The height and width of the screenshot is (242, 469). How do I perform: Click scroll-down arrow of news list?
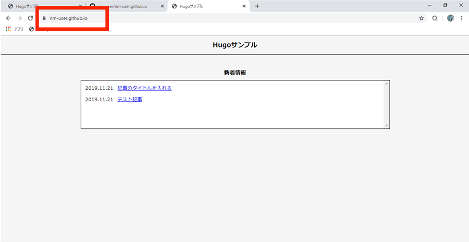(x=387, y=126)
